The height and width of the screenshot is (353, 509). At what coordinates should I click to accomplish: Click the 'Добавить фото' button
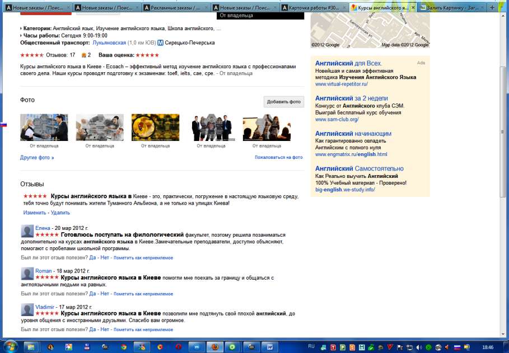pyautogui.click(x=284, y=102)
